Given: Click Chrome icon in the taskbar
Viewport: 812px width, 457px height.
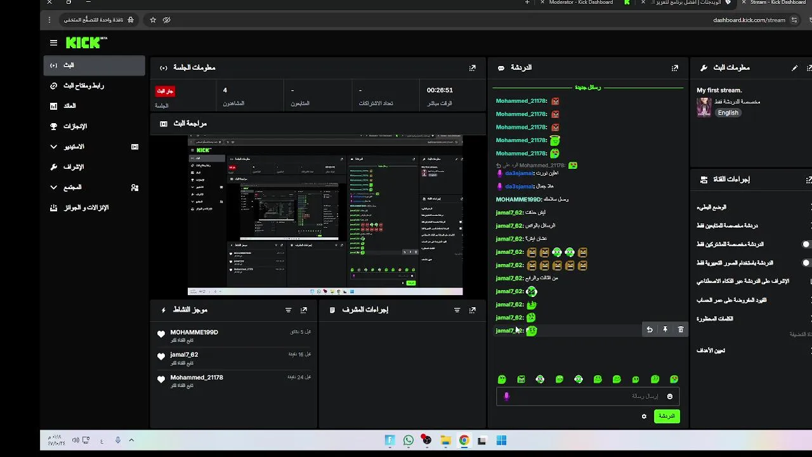Looking at the screenshot, I should pos(464,440).
